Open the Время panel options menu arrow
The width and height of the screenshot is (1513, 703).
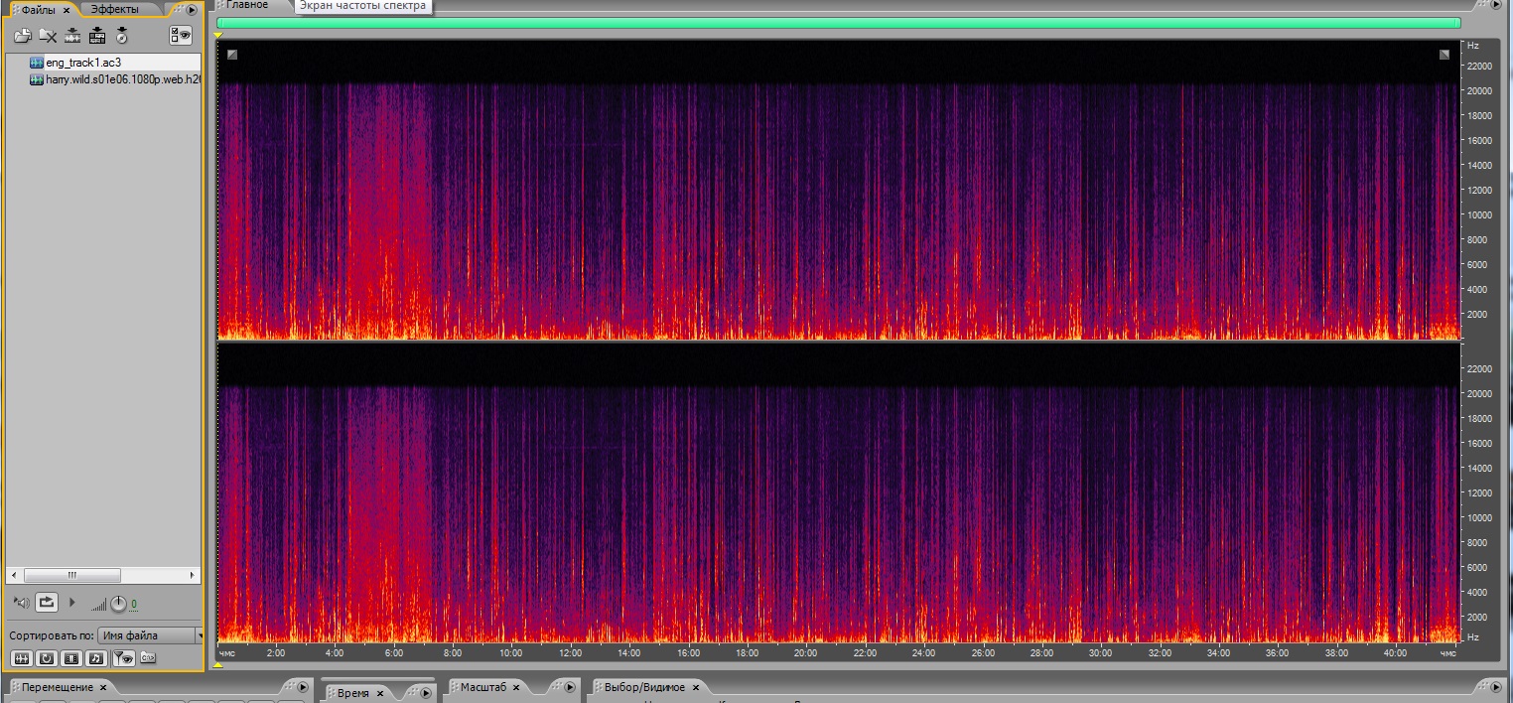[x=427, y=692]
